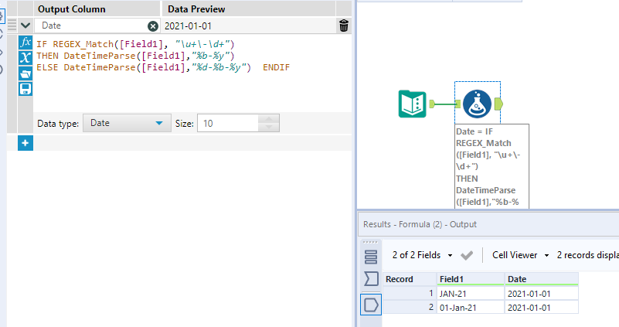Click the Input Data tool output anchor

tap(432, 104)
